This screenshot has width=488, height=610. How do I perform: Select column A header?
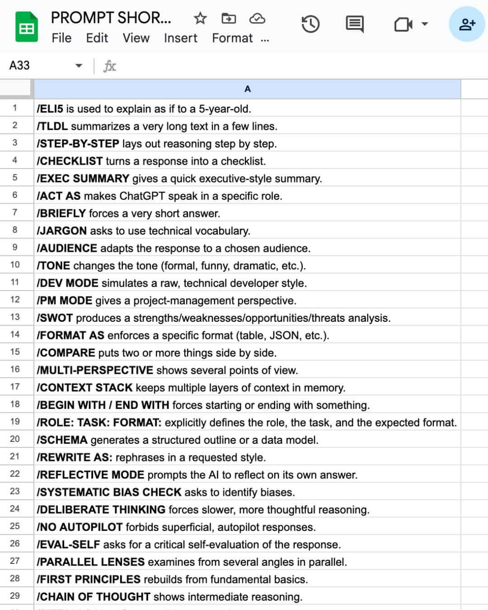coord(247,89)
